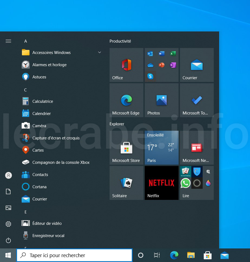
Task: Open the Microsoft To Do tile
Action: (x=197, y=100)
